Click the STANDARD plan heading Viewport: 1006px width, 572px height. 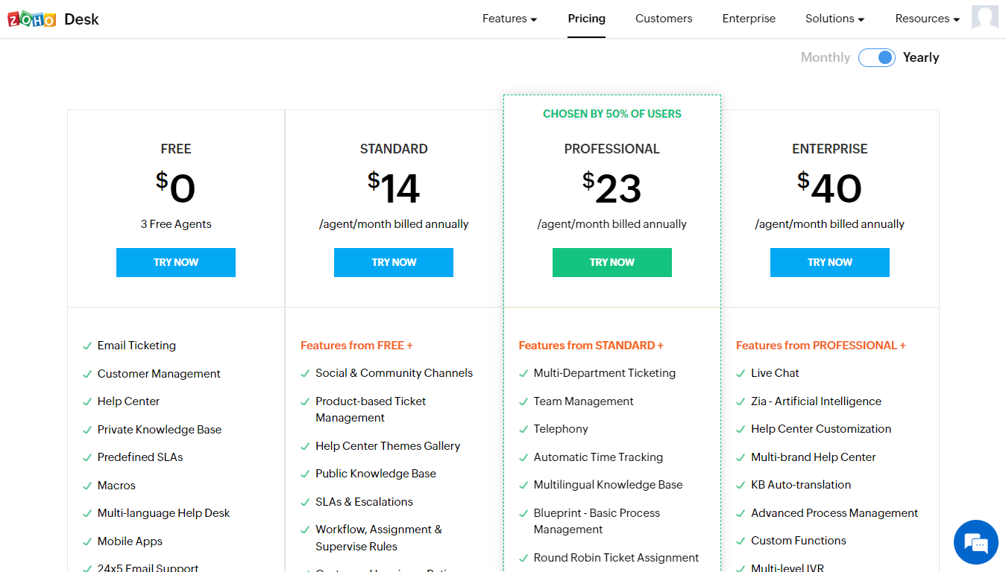click(x=394, y=149)
